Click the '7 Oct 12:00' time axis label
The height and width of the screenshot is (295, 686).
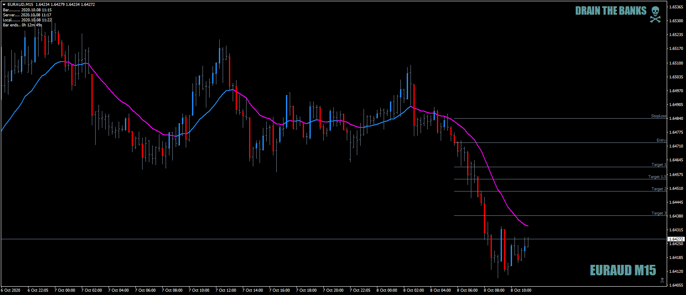[x=226, y=290]
